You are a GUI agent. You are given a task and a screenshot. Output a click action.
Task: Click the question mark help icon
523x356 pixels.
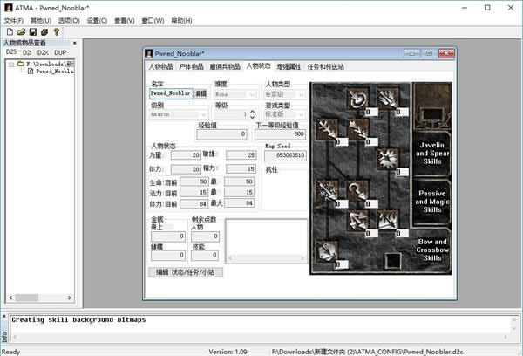(x=57, y=32)
